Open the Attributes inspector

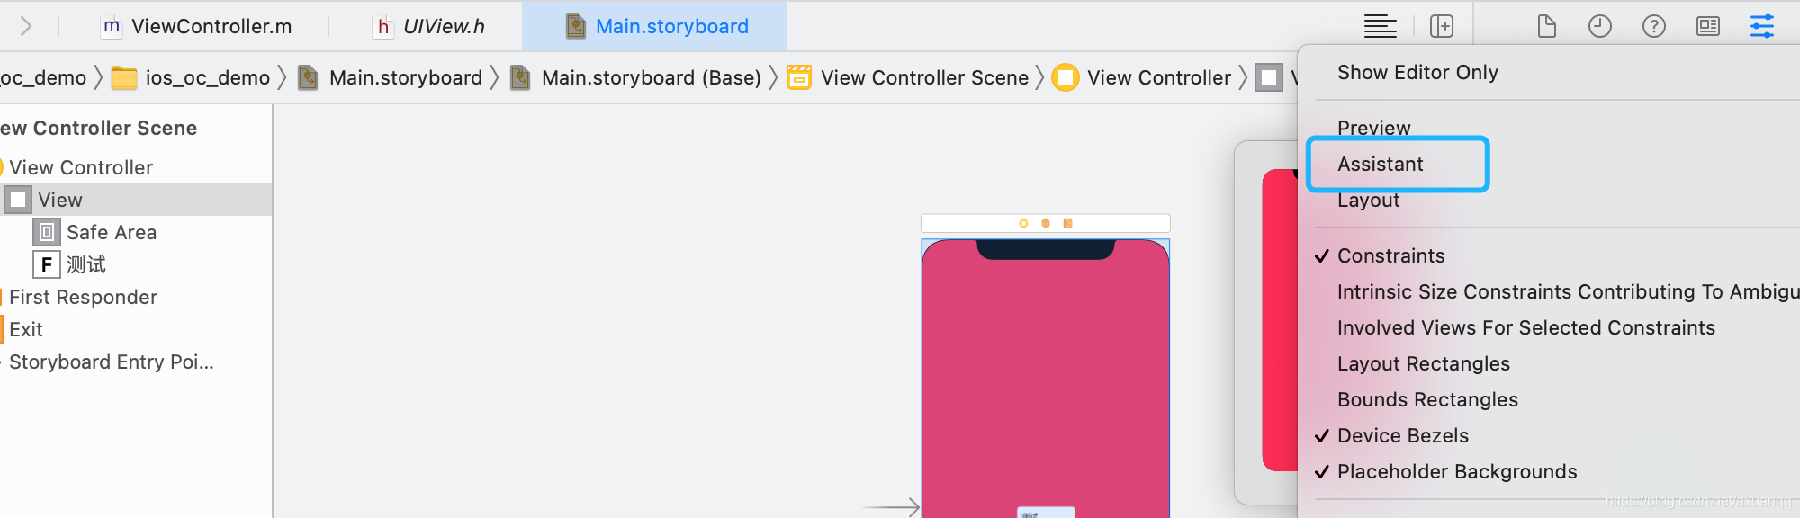tap(1761, 26)
